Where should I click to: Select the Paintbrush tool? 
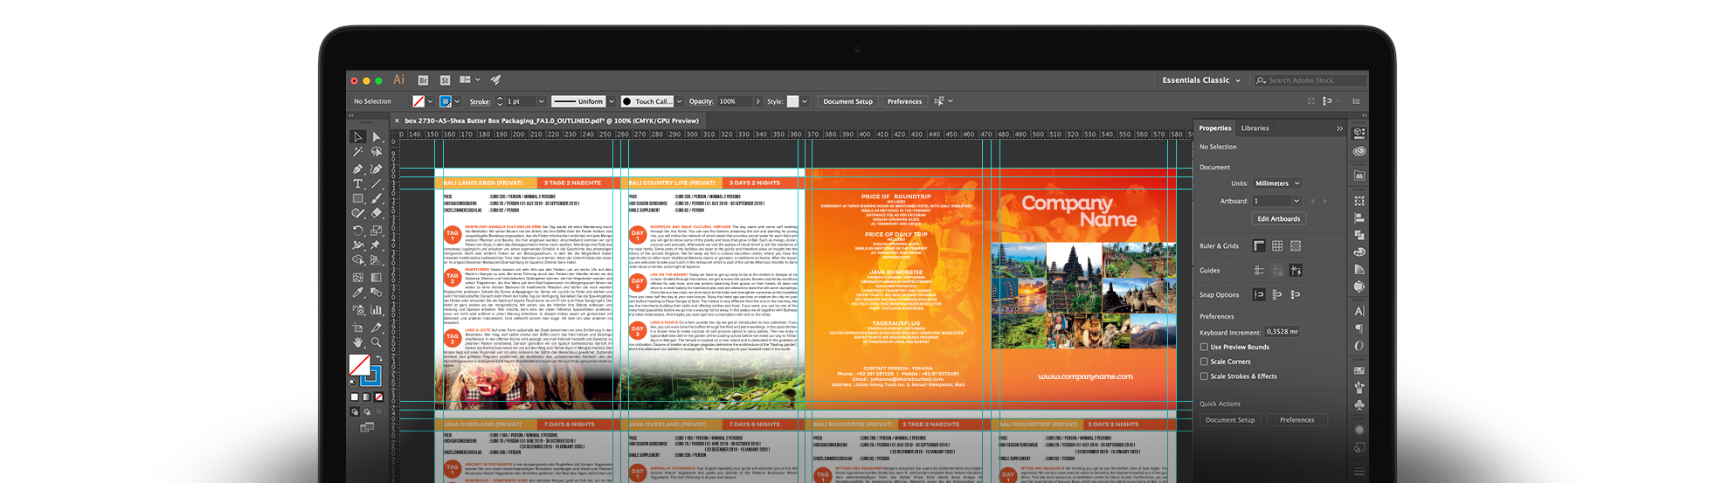[x=377, y=198]
